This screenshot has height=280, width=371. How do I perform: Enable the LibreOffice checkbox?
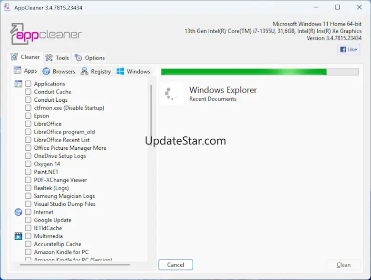click(28, 124)
